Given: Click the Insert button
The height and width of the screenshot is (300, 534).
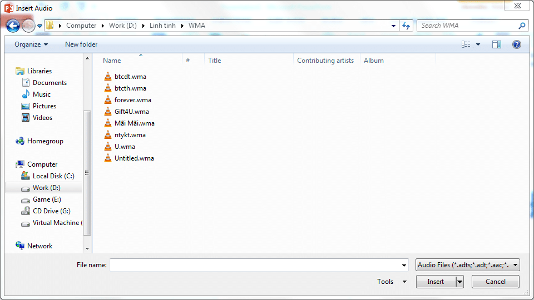Looking at the screenshot, I should 436,282.
